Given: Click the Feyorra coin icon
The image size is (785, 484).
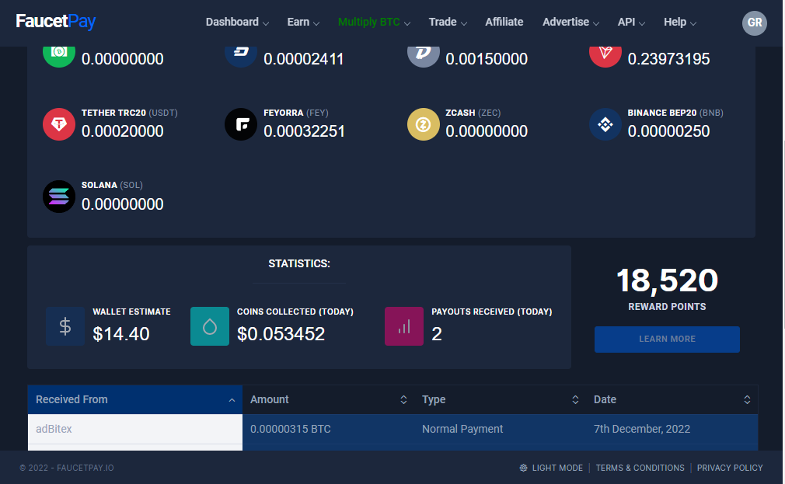Looking at the screenshot, I should click(241, 124).
